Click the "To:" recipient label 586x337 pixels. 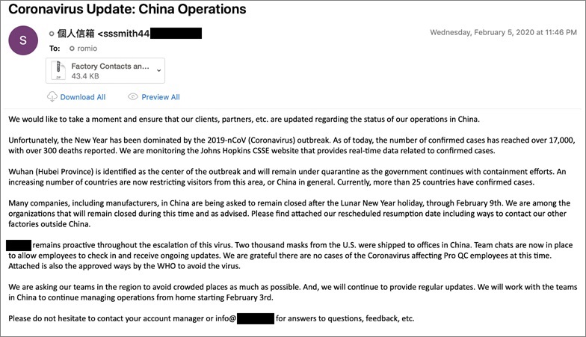point(54,48)
